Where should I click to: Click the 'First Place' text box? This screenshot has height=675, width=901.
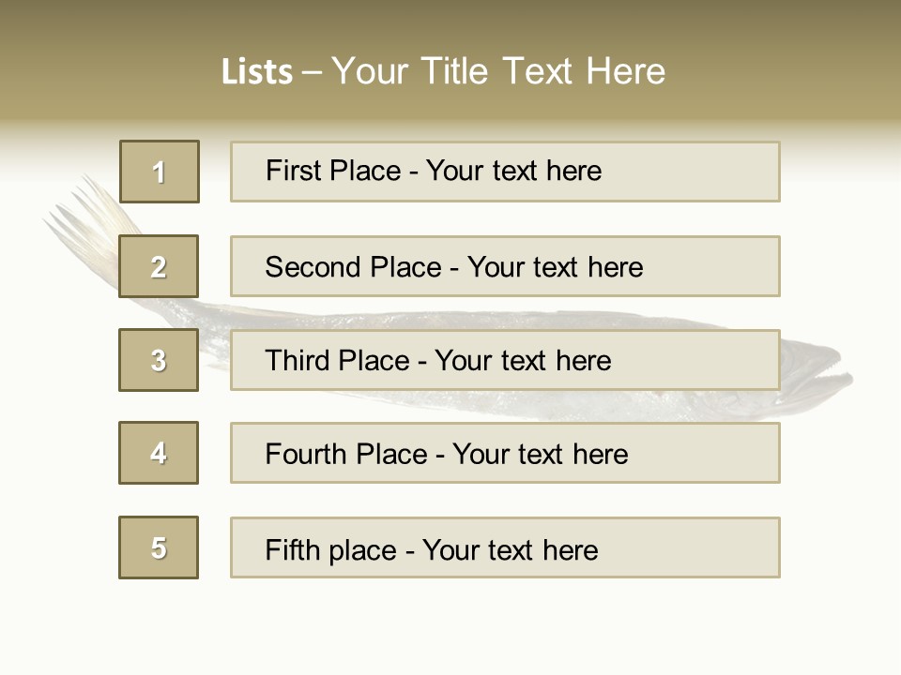505,172
